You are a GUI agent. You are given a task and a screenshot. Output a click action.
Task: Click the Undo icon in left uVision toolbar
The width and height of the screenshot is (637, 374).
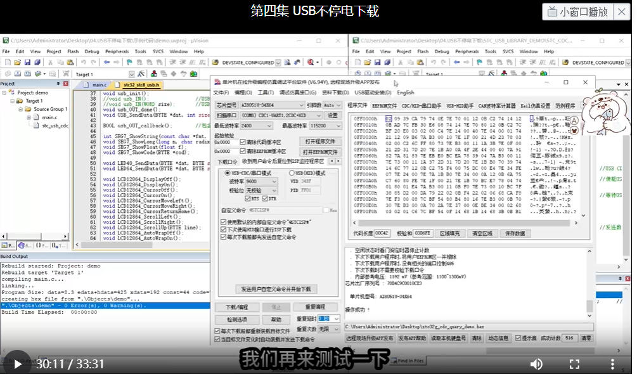pos(83,62)
